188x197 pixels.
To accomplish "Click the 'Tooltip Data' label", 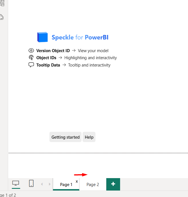I will 48,65.
